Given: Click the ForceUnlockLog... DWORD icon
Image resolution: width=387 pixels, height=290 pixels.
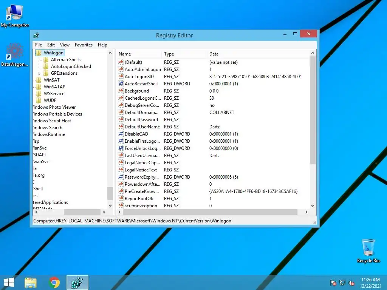Looking at the screenshot, I should (x=121, y=148).
